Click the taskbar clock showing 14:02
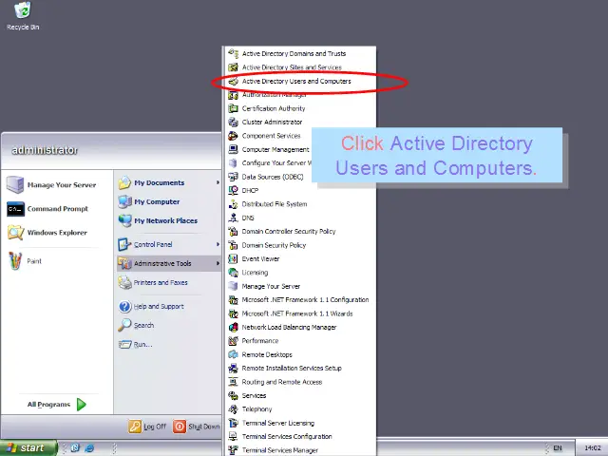Viewport: 608px width, 456px height. pyautogui.click(x=592, y=447)
